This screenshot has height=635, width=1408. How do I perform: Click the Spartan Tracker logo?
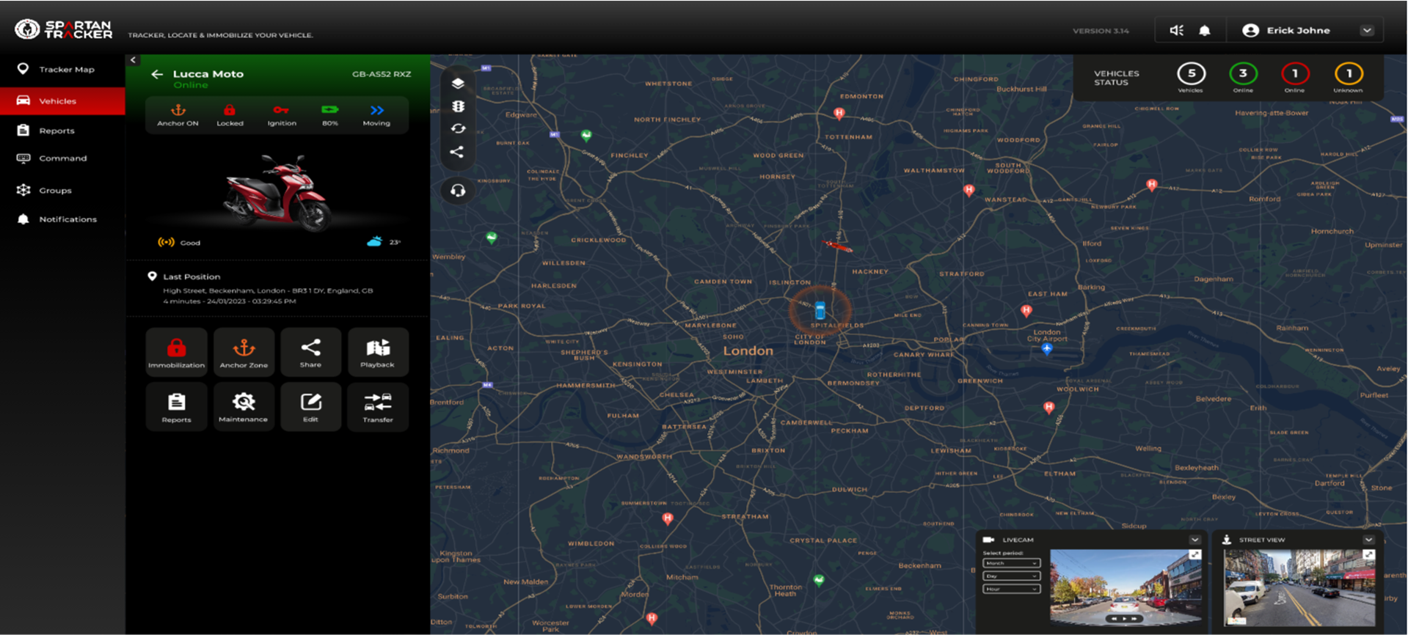(x=64, y=29)
